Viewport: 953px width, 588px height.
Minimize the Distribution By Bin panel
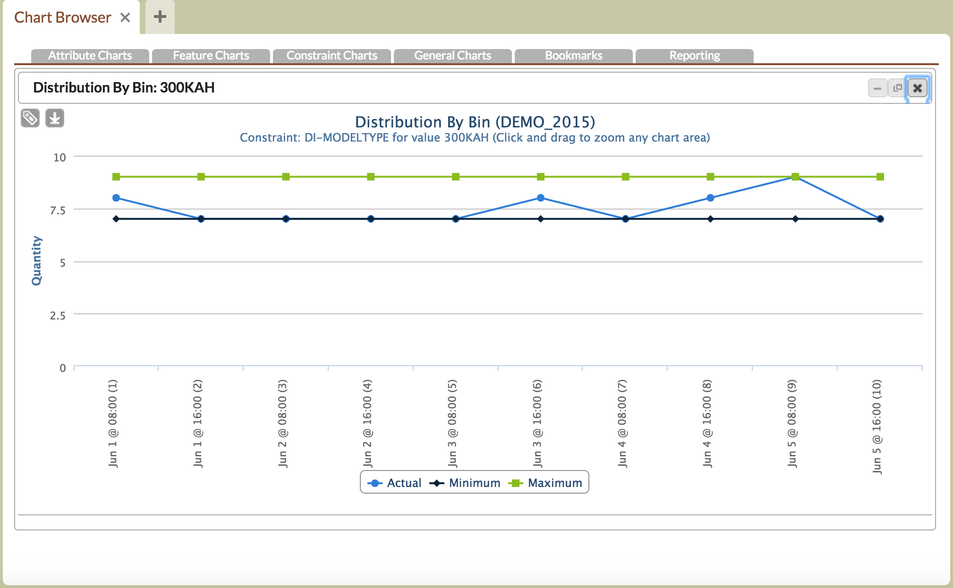[x=877, y=88]
